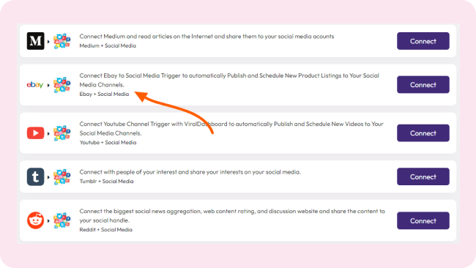Screen dimensions: 476x268
Task: Click the social media cluster icon beside eBay
Action: (x=62, y=85)
